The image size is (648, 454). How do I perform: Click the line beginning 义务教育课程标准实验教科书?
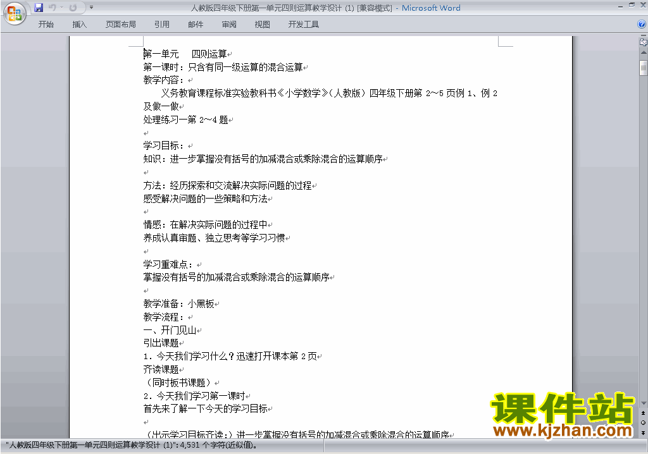[x=329, y=94]
